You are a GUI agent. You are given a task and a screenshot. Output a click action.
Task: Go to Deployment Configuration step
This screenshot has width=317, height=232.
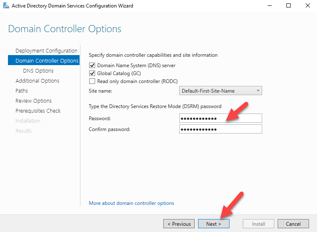[46, 51]
